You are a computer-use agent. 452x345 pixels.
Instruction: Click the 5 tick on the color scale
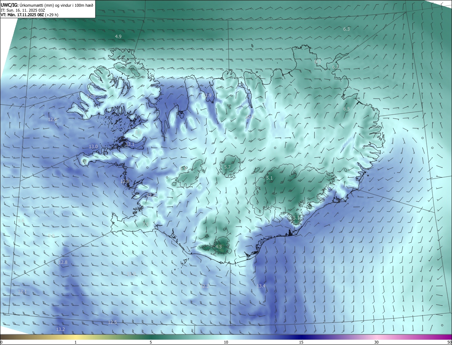[151, 342]
